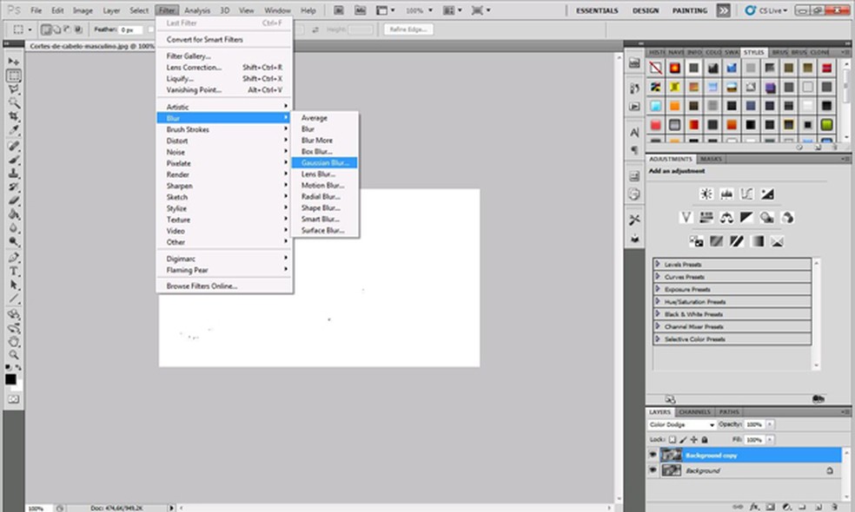Choose Gaussian Blur from Blur submenu
855x512 pixels.
point(324,163)
